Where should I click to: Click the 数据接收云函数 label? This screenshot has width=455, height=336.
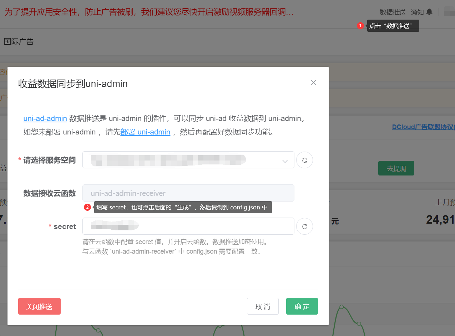(50, 193)
